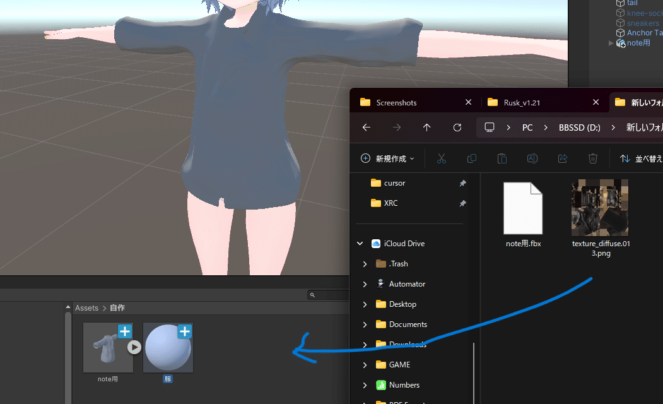Expand the .Trash folder node
Screen dimensions: 663x404
click(365, 264)
